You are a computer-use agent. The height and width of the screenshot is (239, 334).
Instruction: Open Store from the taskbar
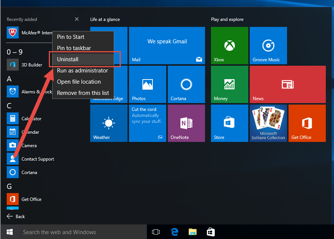[211, 232]
